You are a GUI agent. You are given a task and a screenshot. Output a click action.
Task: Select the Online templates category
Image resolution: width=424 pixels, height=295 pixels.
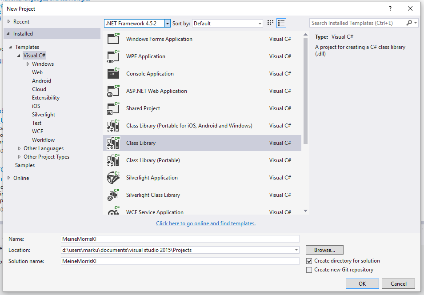21,178
